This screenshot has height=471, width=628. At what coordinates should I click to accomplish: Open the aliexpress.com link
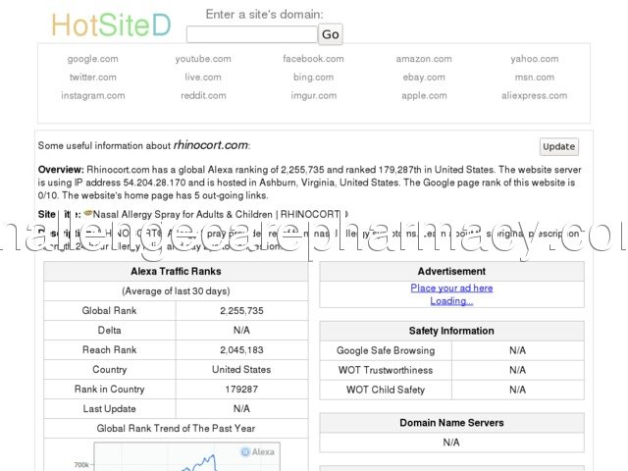[534, 96]
